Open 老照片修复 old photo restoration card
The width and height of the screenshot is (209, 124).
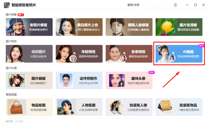click(x=29, y=27)
